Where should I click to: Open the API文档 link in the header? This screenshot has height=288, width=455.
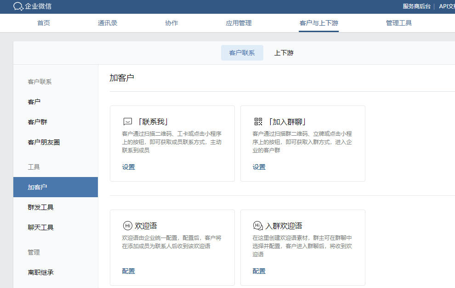[x=447, y=6]
